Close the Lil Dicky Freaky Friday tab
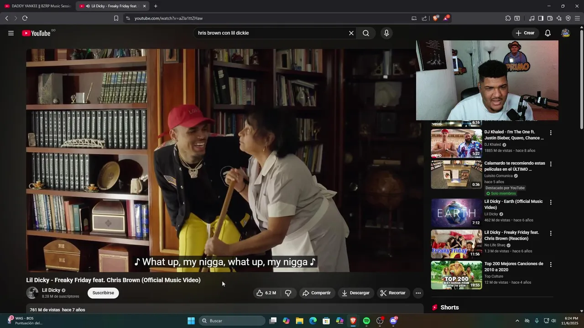The height and width of the screenshot is (328, 584). coord(144,6)
